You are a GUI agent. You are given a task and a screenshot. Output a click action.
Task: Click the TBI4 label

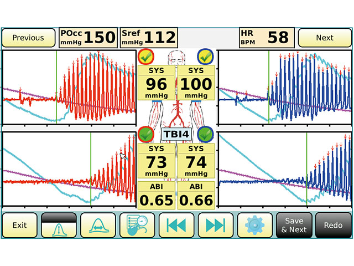click(x=176, y=134)
